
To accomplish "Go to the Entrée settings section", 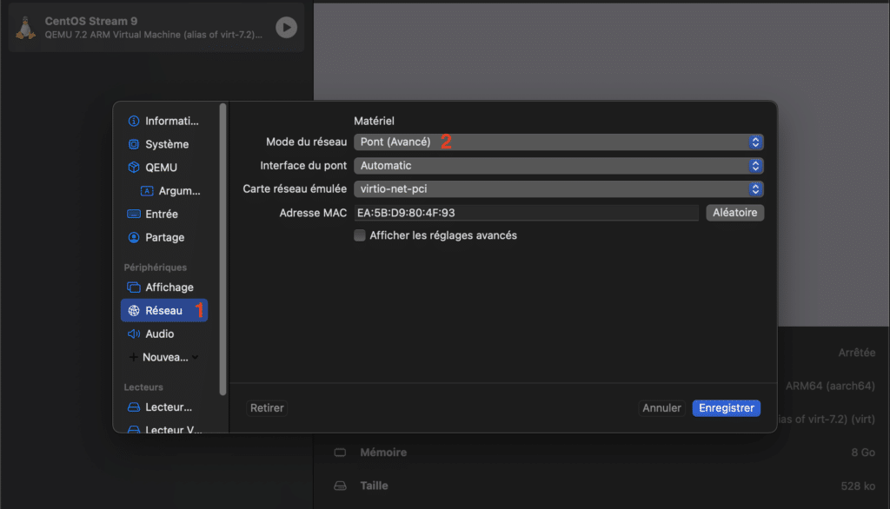I will coord(164,214).
